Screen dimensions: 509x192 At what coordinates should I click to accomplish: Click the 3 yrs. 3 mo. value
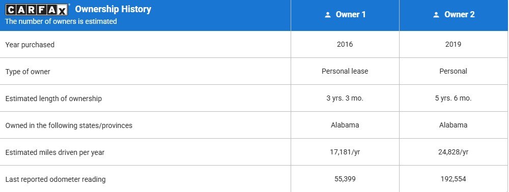345,98
